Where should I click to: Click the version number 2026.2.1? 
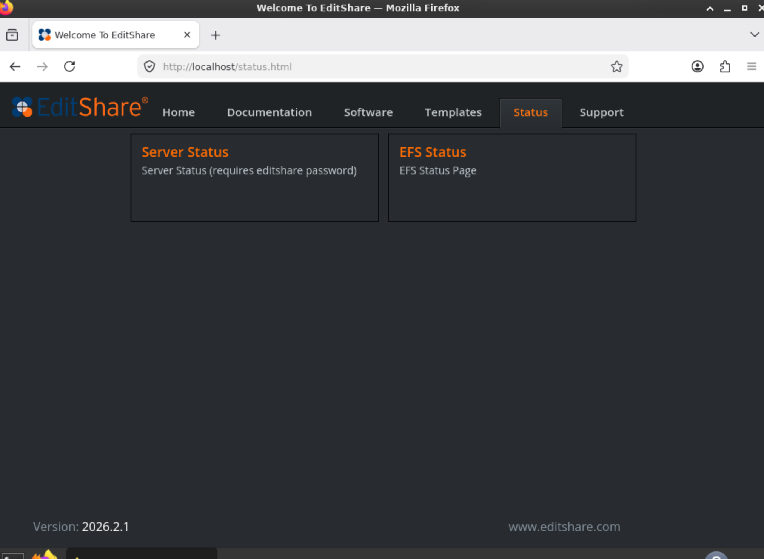coord(105,527)
